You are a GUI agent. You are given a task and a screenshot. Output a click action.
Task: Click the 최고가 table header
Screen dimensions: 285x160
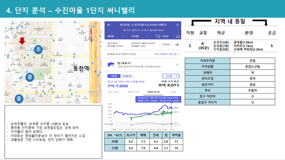[x=130, y=135]
